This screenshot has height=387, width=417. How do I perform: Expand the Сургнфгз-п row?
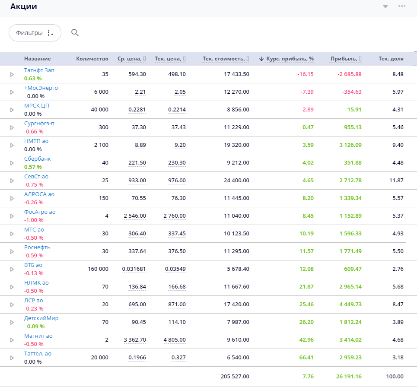pyautogui.click(x=12, y=127)
